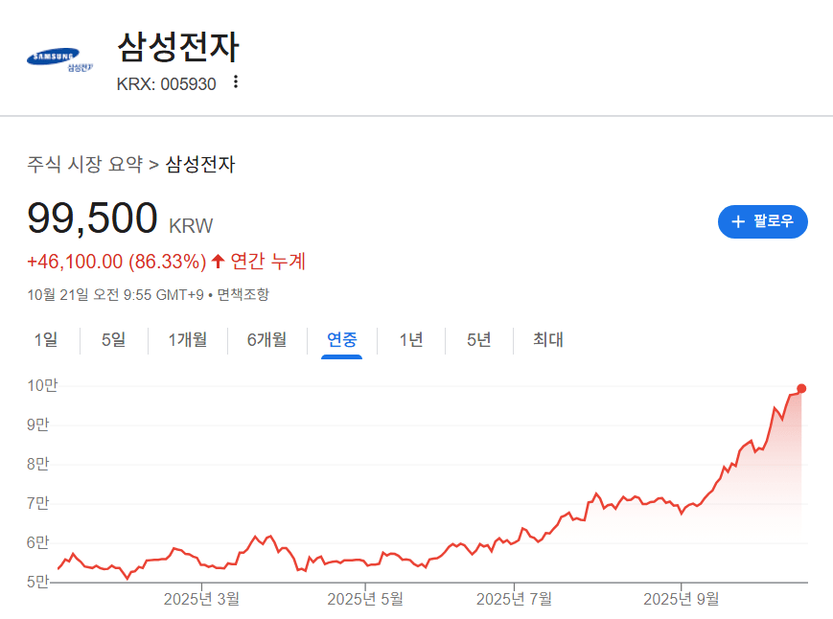Click the 삼성전자 page title heading
833x619 pixels.
click(177, 48)
